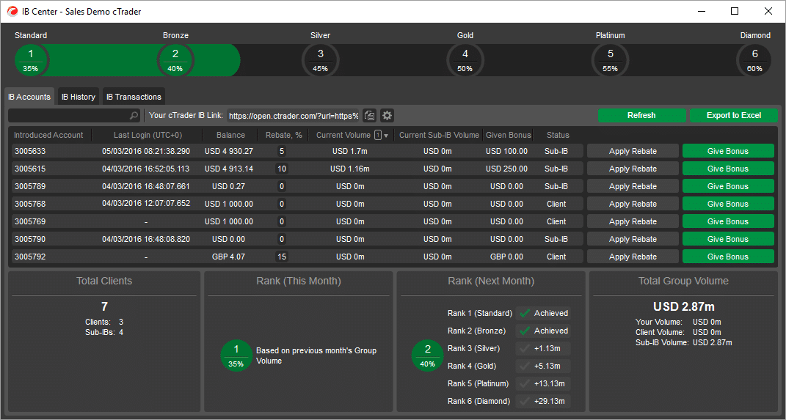786x420 pixels.
Task: Switch to the IB History tab
Action: (x=78, y=97)
